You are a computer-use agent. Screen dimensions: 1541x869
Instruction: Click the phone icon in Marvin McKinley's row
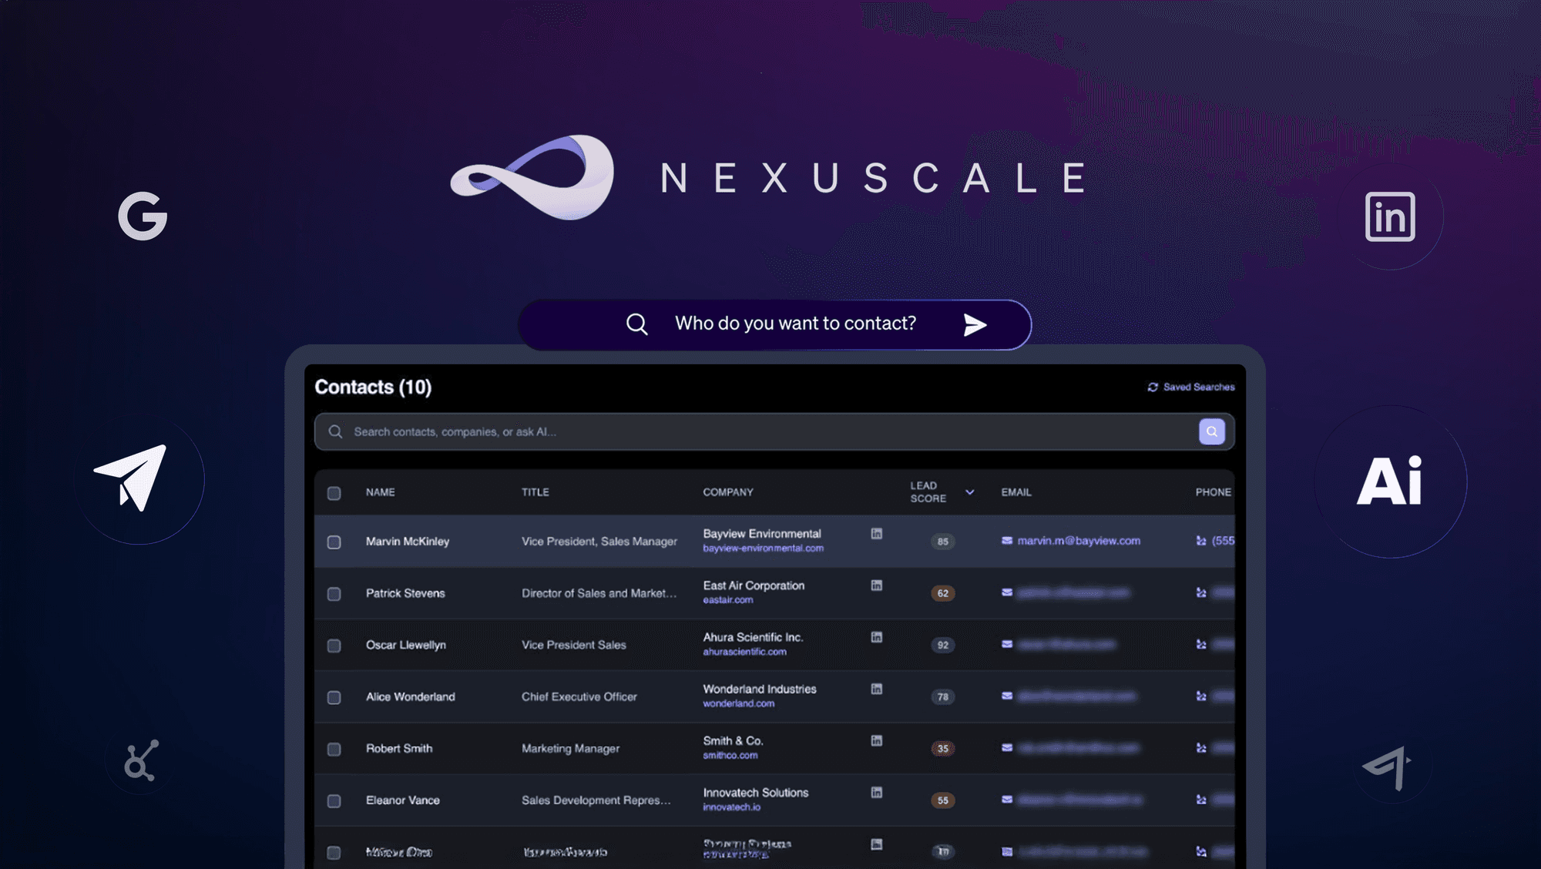point(1200,542)
